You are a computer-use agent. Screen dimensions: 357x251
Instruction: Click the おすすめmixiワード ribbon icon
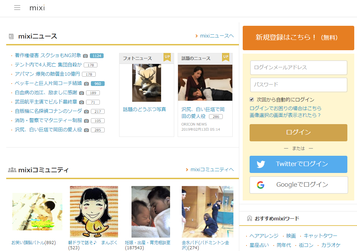click(250, 218)
